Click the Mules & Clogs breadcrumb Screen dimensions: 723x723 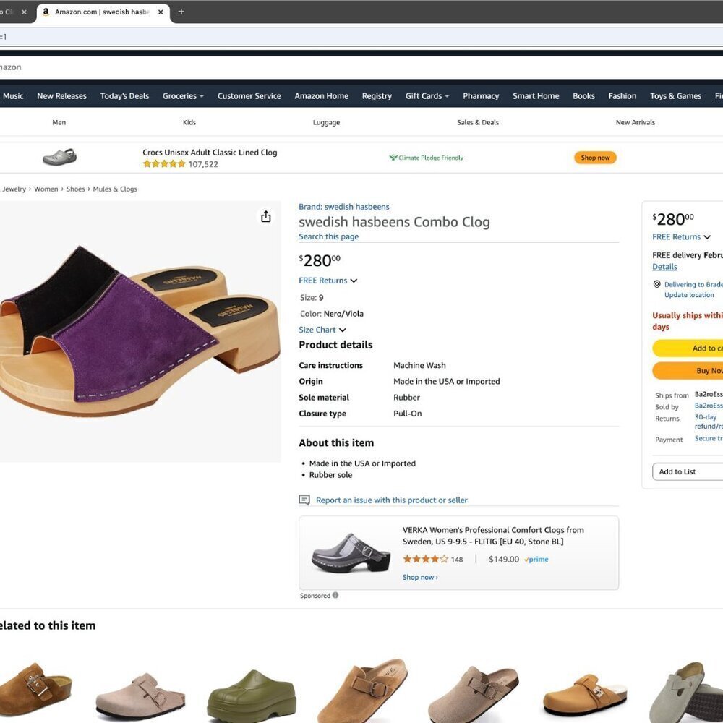tap(115, 189)
